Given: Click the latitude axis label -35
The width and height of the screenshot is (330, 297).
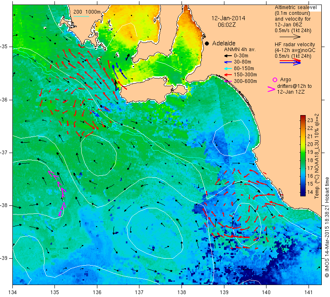Looking at the screenshot, I should [x=4, y=47].
